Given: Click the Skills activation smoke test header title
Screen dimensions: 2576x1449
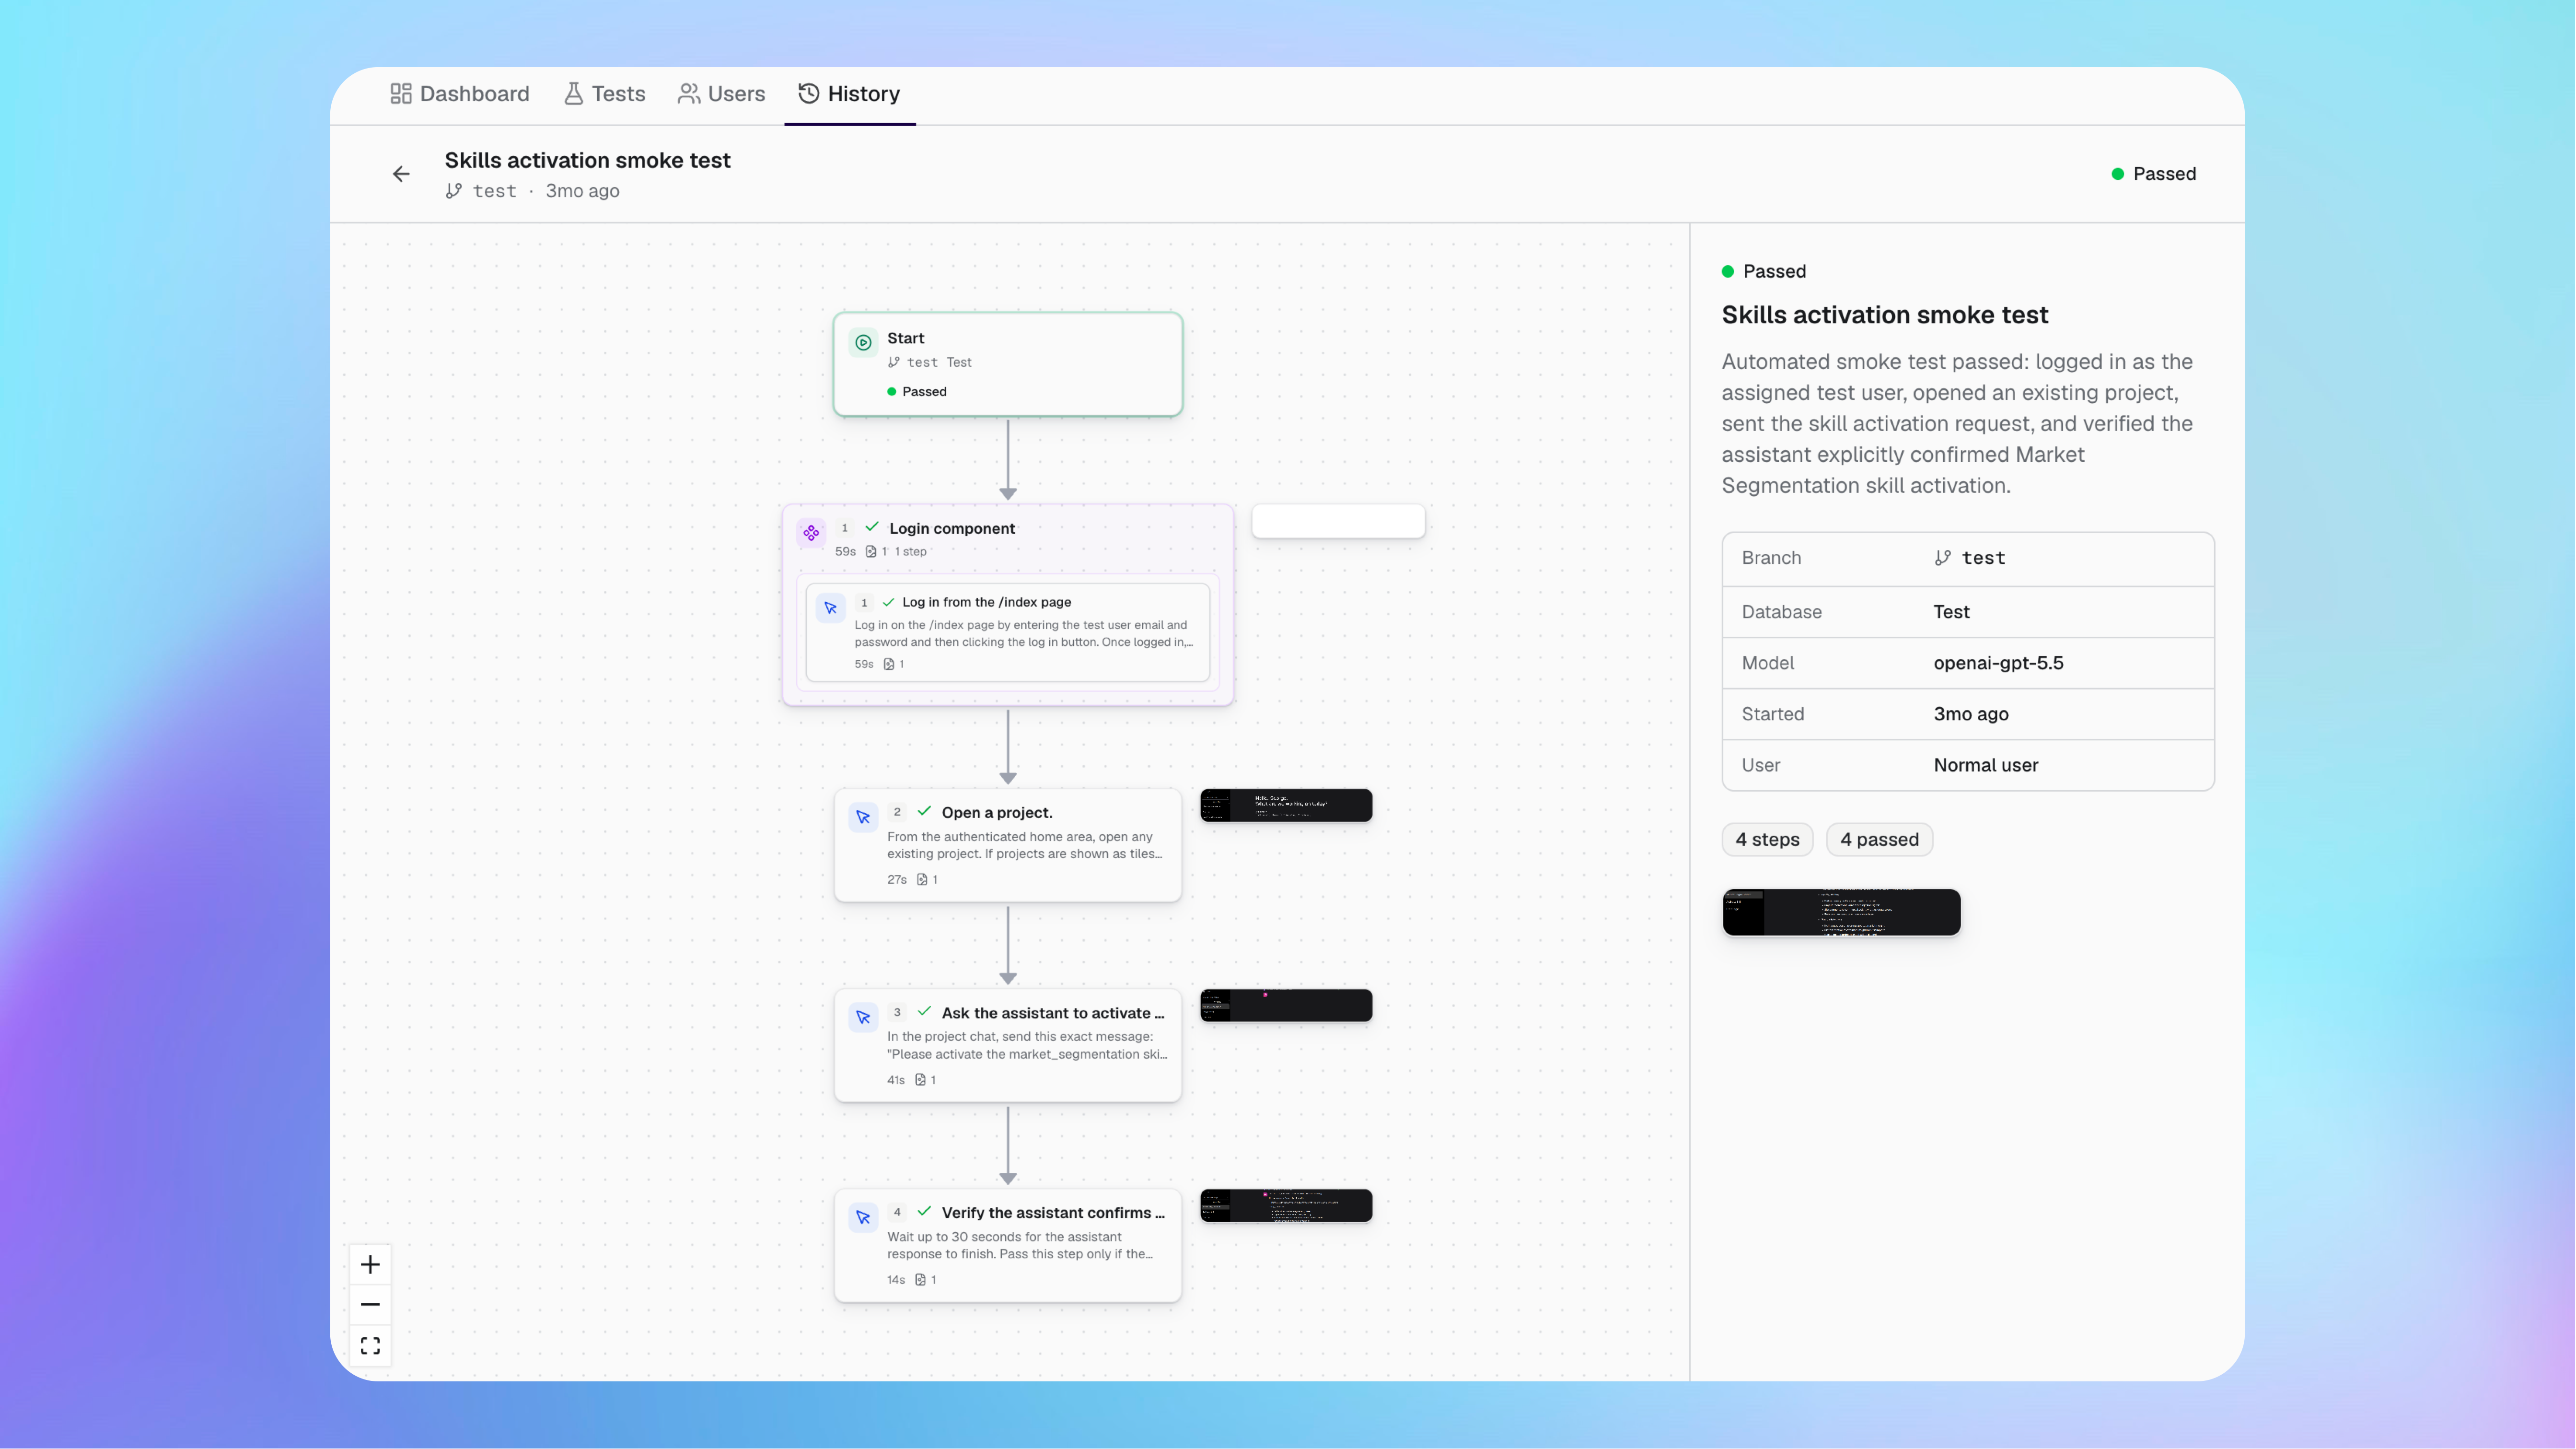Looking at the screenshot, I should 588,160.
